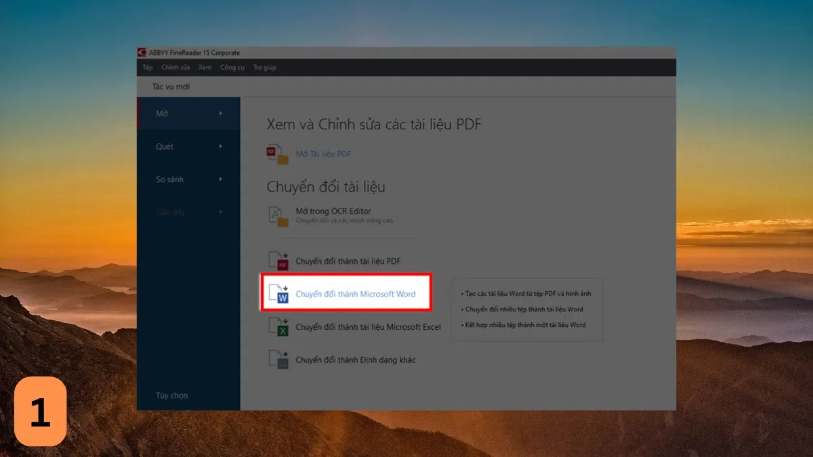Expand the arrow beside Mở in sidebar
Image resolution: width=813 pixels, height=457 pixels.
221,114
